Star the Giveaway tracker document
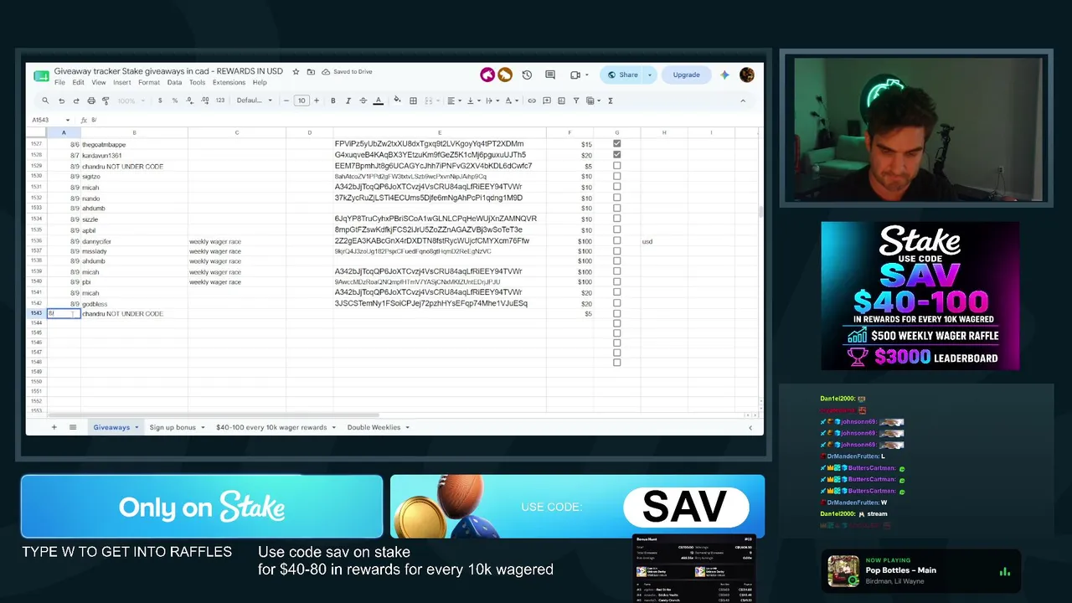This screenshot has width=1072, height=603. click(296, 72)
